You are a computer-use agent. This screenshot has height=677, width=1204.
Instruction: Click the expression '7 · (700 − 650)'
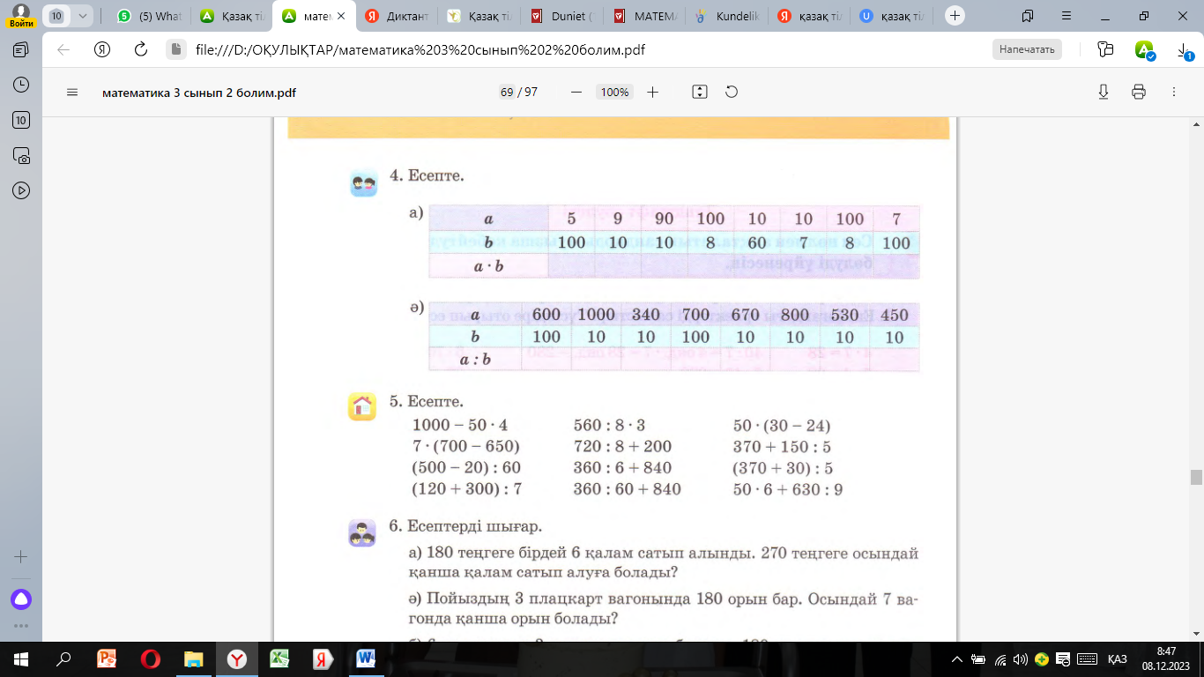pos(465,446)
